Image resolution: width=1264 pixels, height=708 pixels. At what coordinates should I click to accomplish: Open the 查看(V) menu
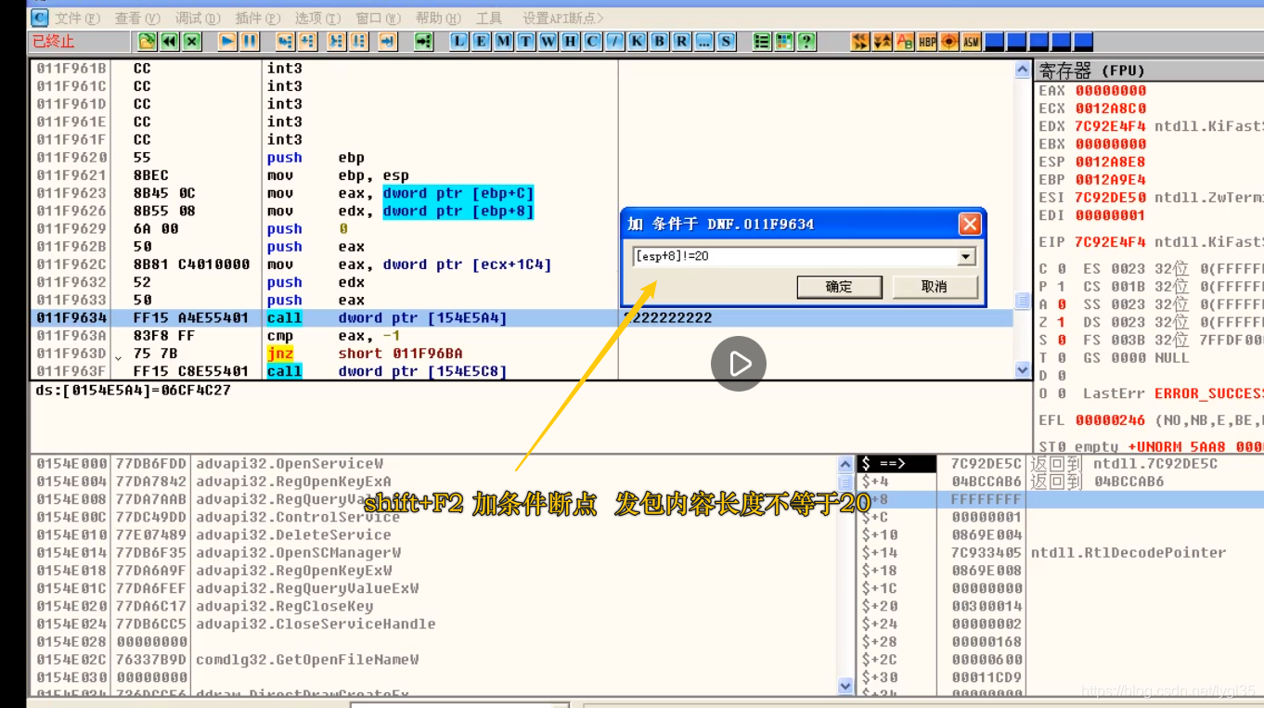(x=137, y=18)
